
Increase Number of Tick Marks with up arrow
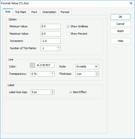coord(58,47)
